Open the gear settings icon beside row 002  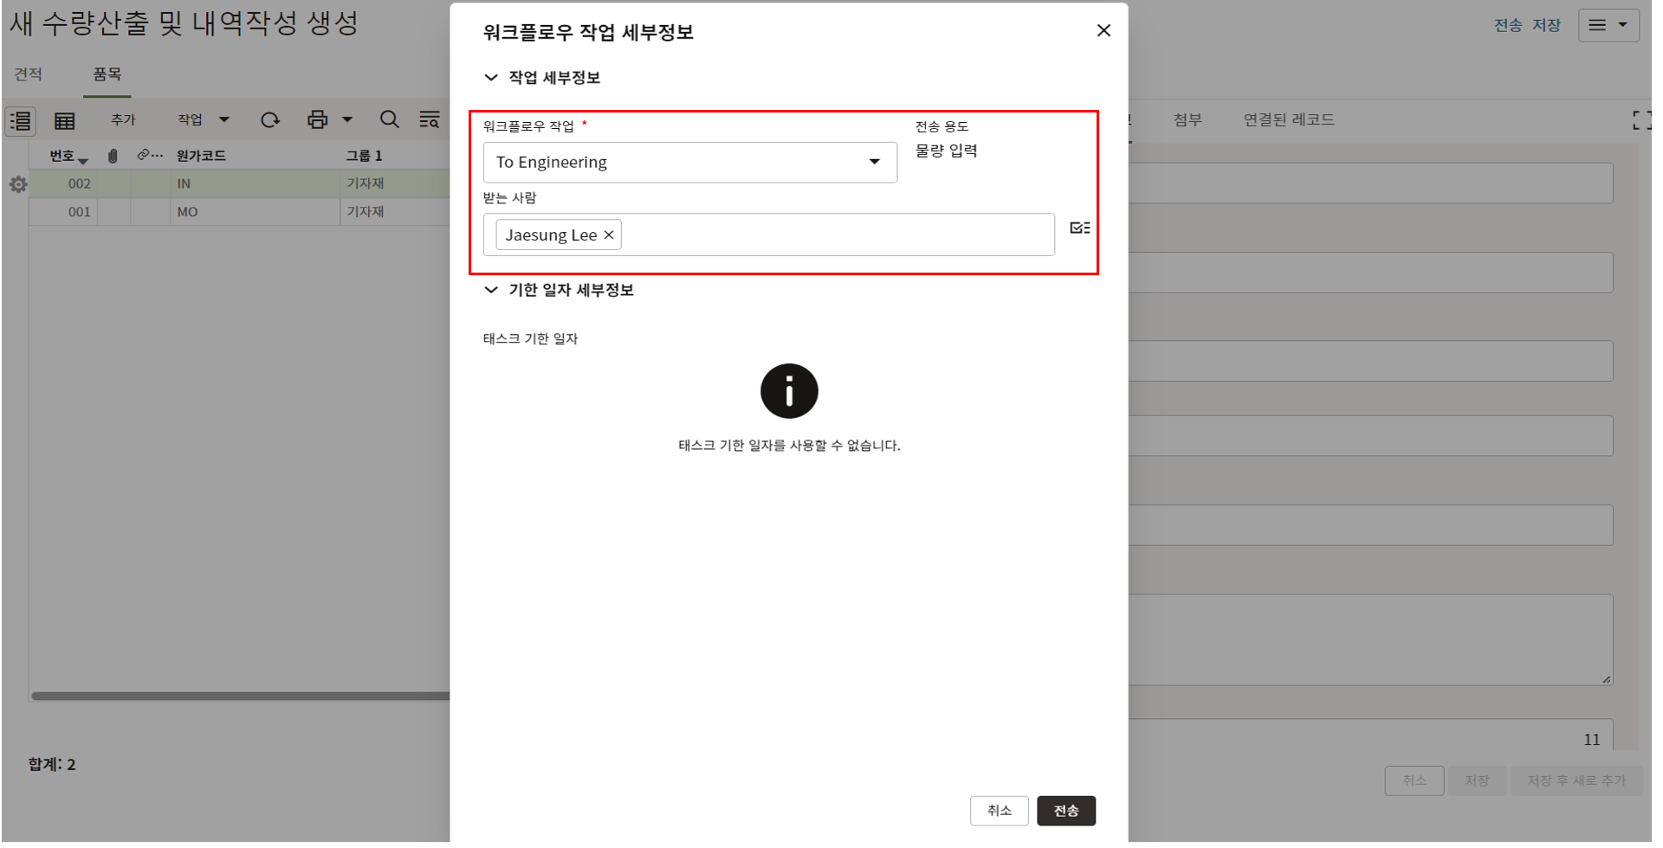(18, 184)
